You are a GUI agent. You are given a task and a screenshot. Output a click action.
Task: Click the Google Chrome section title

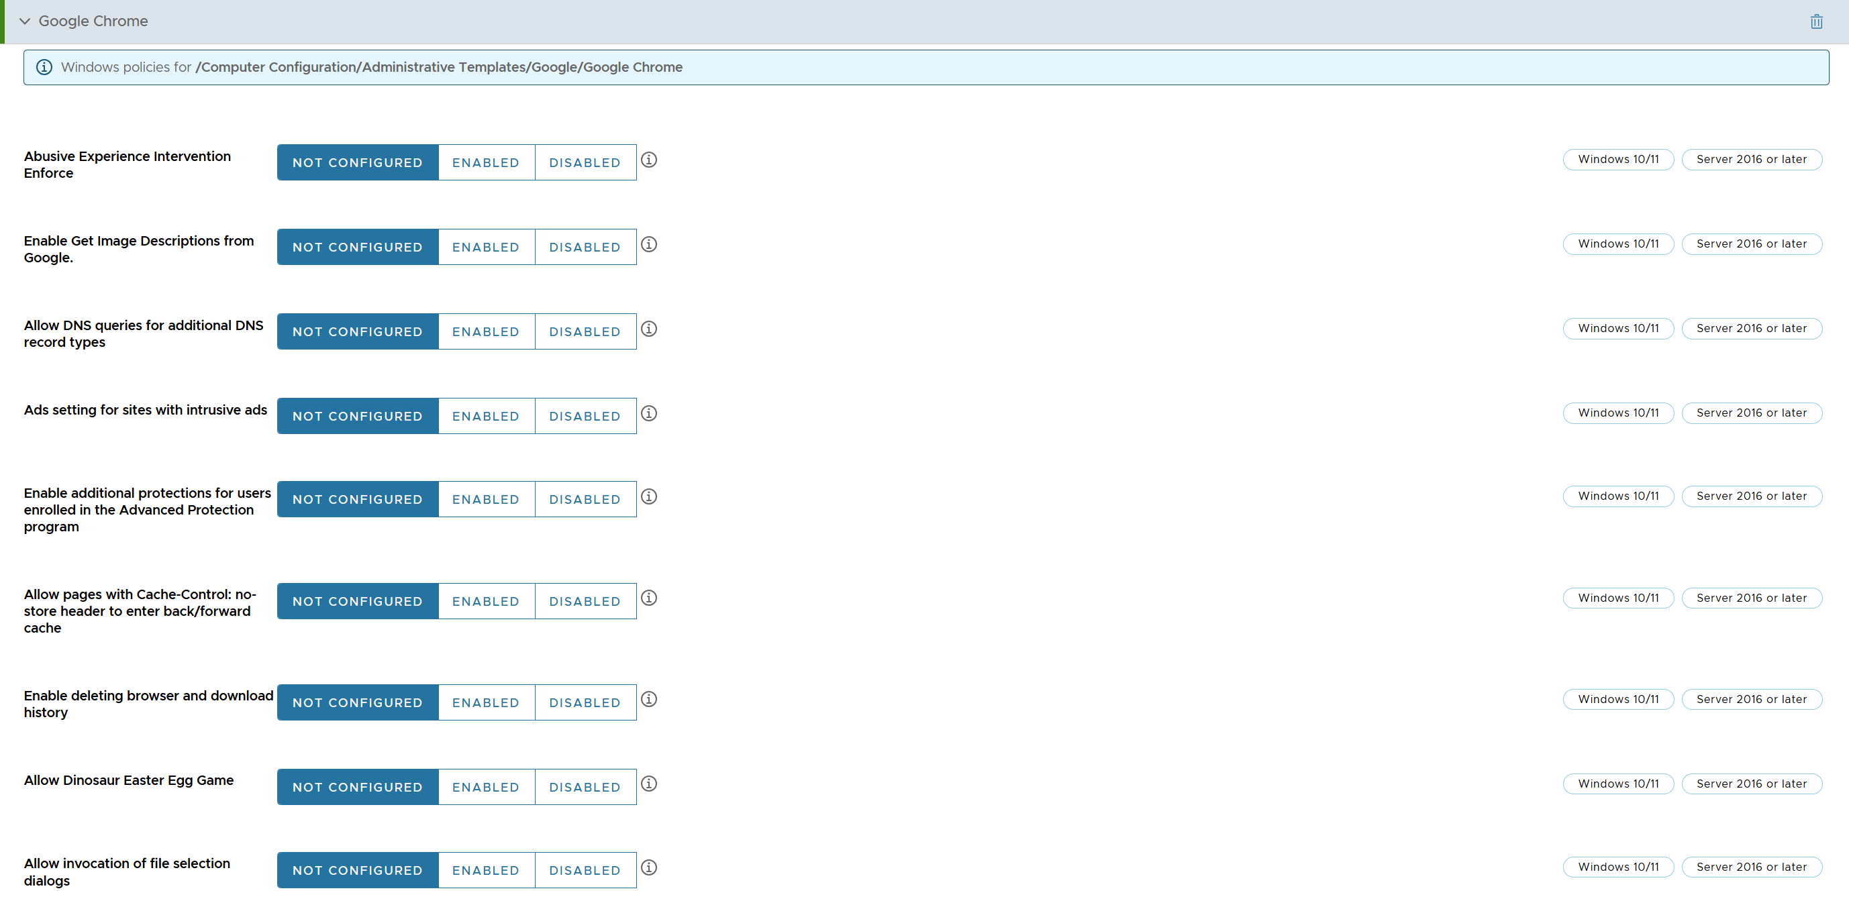click(93, 21)
